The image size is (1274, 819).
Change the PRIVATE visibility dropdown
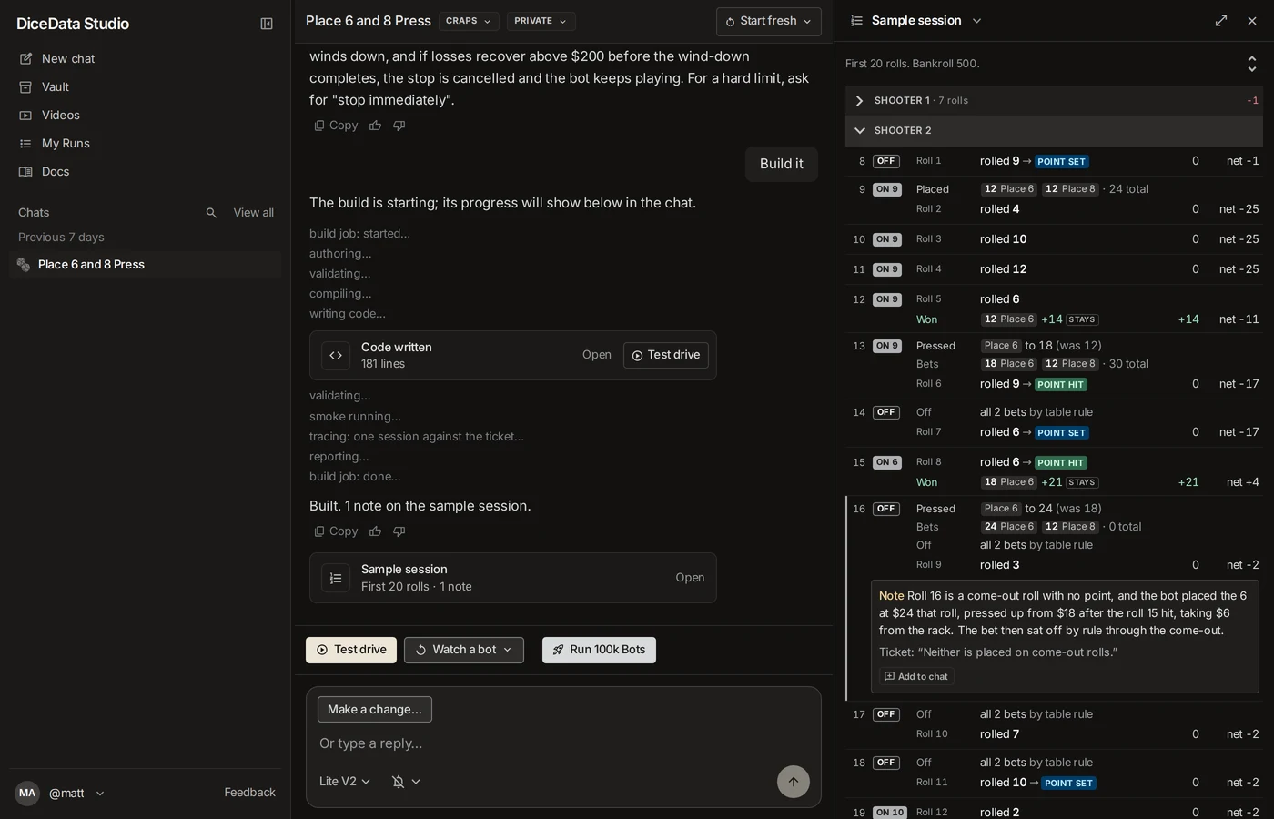541,21
